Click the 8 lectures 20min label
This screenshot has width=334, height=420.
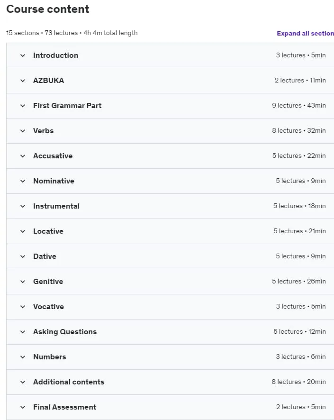[298, 382]
